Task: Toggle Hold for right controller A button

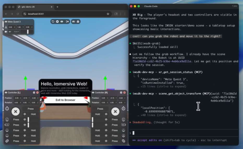Action: (97, 130)
